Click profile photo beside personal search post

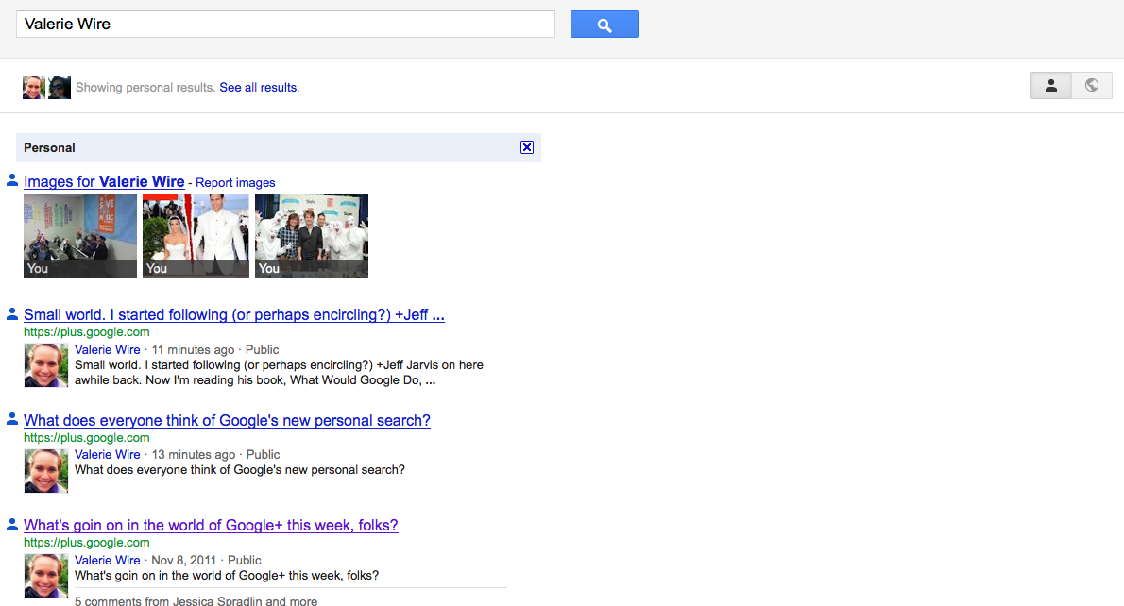coord(45,470)
